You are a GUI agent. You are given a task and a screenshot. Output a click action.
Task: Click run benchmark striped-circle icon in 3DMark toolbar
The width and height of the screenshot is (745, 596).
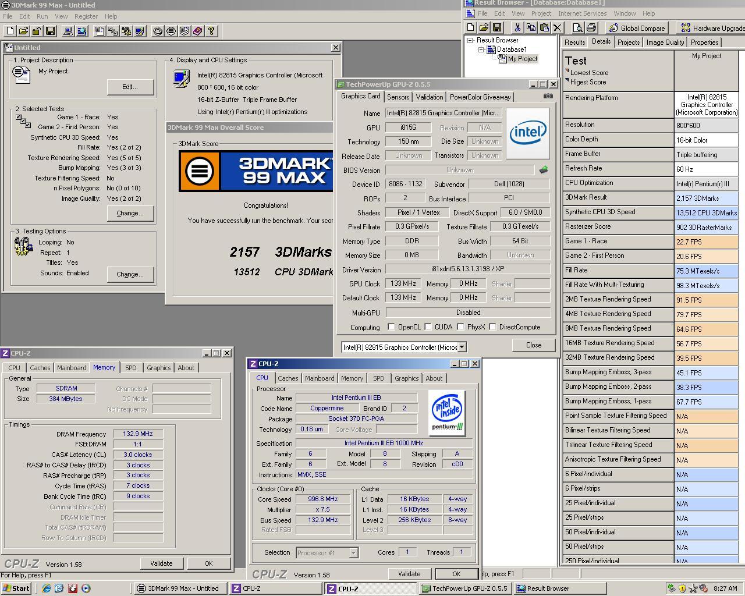click(x=171, y=31)
